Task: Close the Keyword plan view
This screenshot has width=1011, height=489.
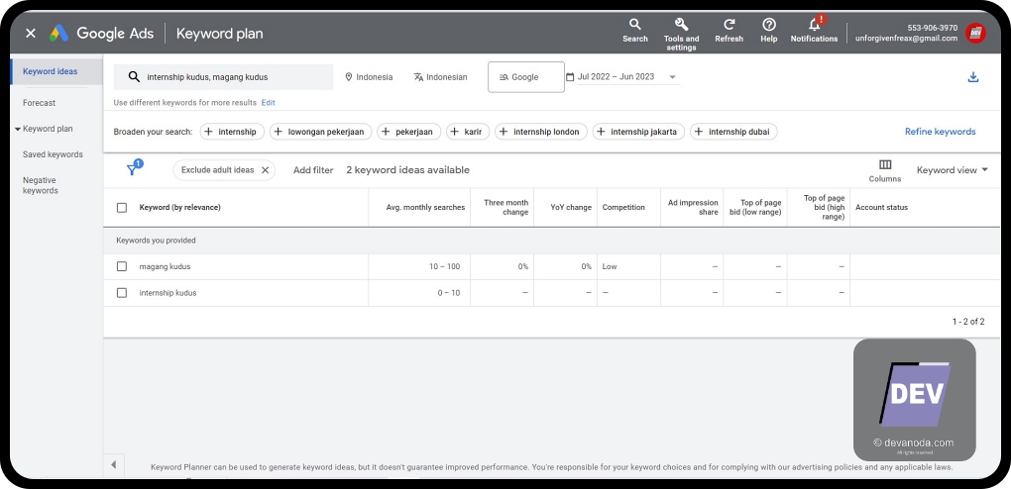Action: [x=31, y=34]
